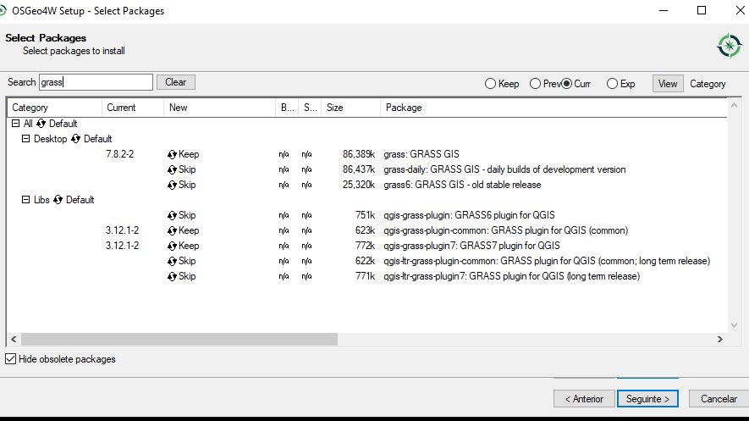Cycle the Skip icon for grass6 package
The width and height of the screenshot is (749, 421).
tap(172, 185)
